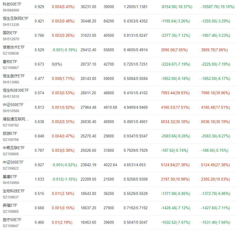Click price 5.813

click(x=39, y=107)
